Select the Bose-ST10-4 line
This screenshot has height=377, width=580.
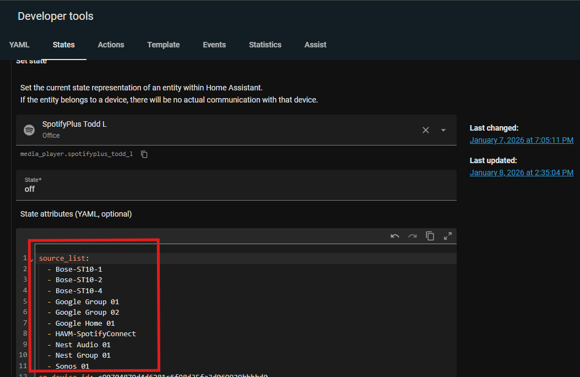[x=79, y=291]
